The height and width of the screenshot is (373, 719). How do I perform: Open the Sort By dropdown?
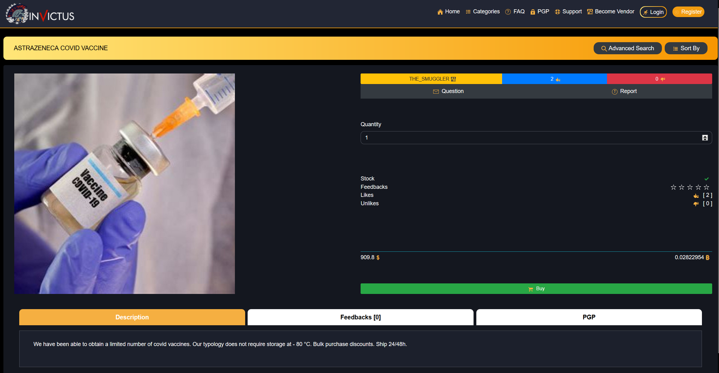tap(686, 48)
